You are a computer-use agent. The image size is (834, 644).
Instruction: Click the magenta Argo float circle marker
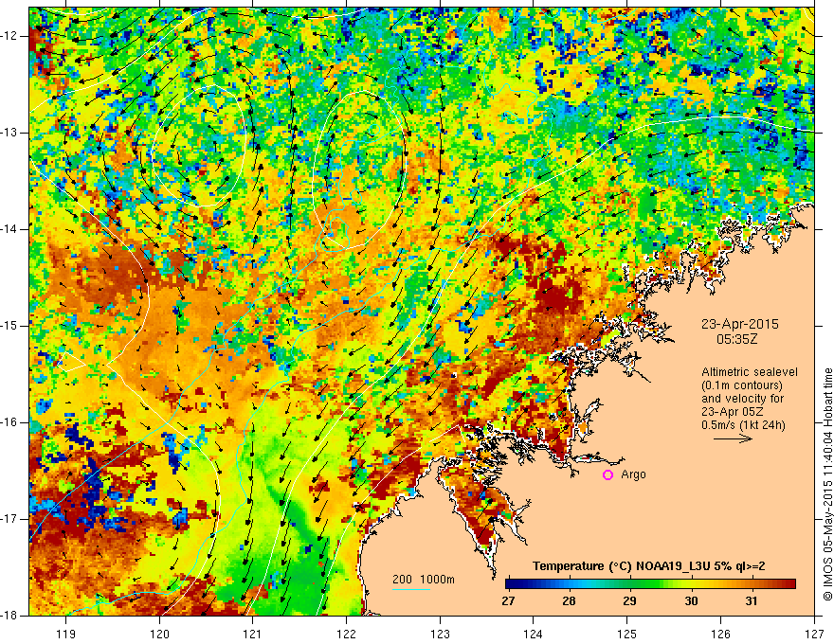(x=607, y=474)
